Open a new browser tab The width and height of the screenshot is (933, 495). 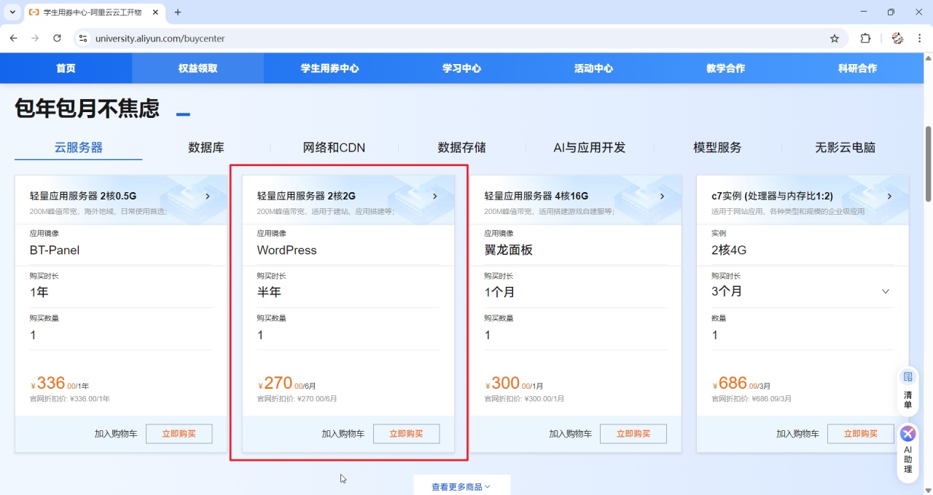(178, 12)
